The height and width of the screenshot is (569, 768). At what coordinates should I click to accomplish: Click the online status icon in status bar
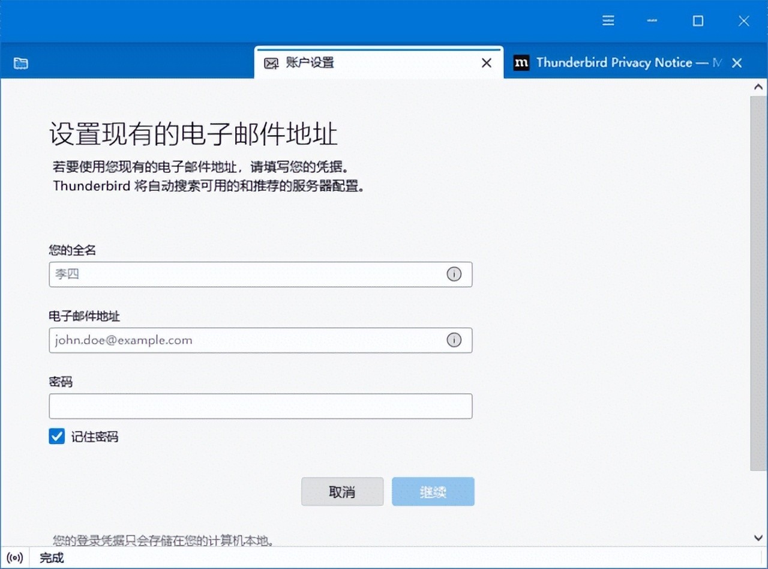pyautogui.click(x=15, y=558)
